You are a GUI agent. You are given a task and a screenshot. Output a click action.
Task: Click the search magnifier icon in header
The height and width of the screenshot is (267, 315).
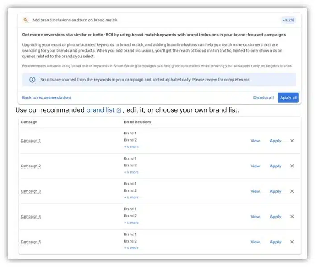(25, 20)
